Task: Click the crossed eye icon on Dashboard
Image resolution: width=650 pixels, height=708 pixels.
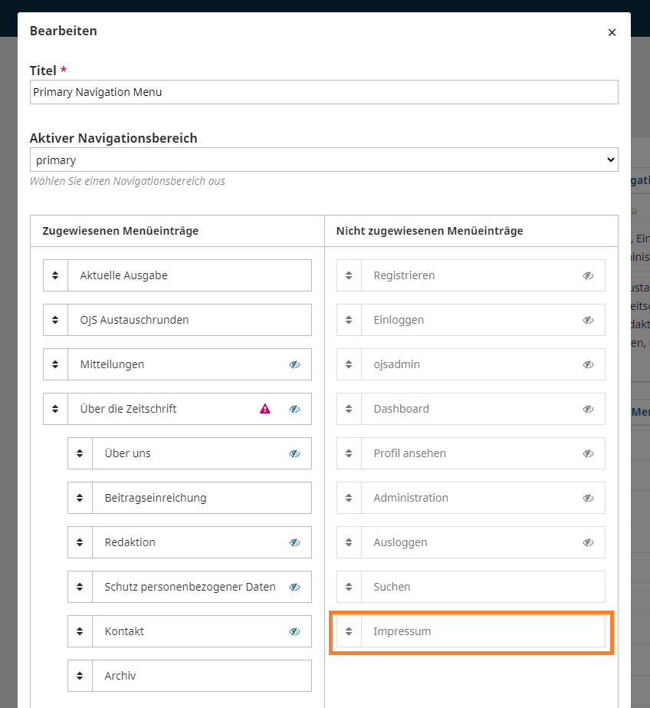Action: pos(588,409)
